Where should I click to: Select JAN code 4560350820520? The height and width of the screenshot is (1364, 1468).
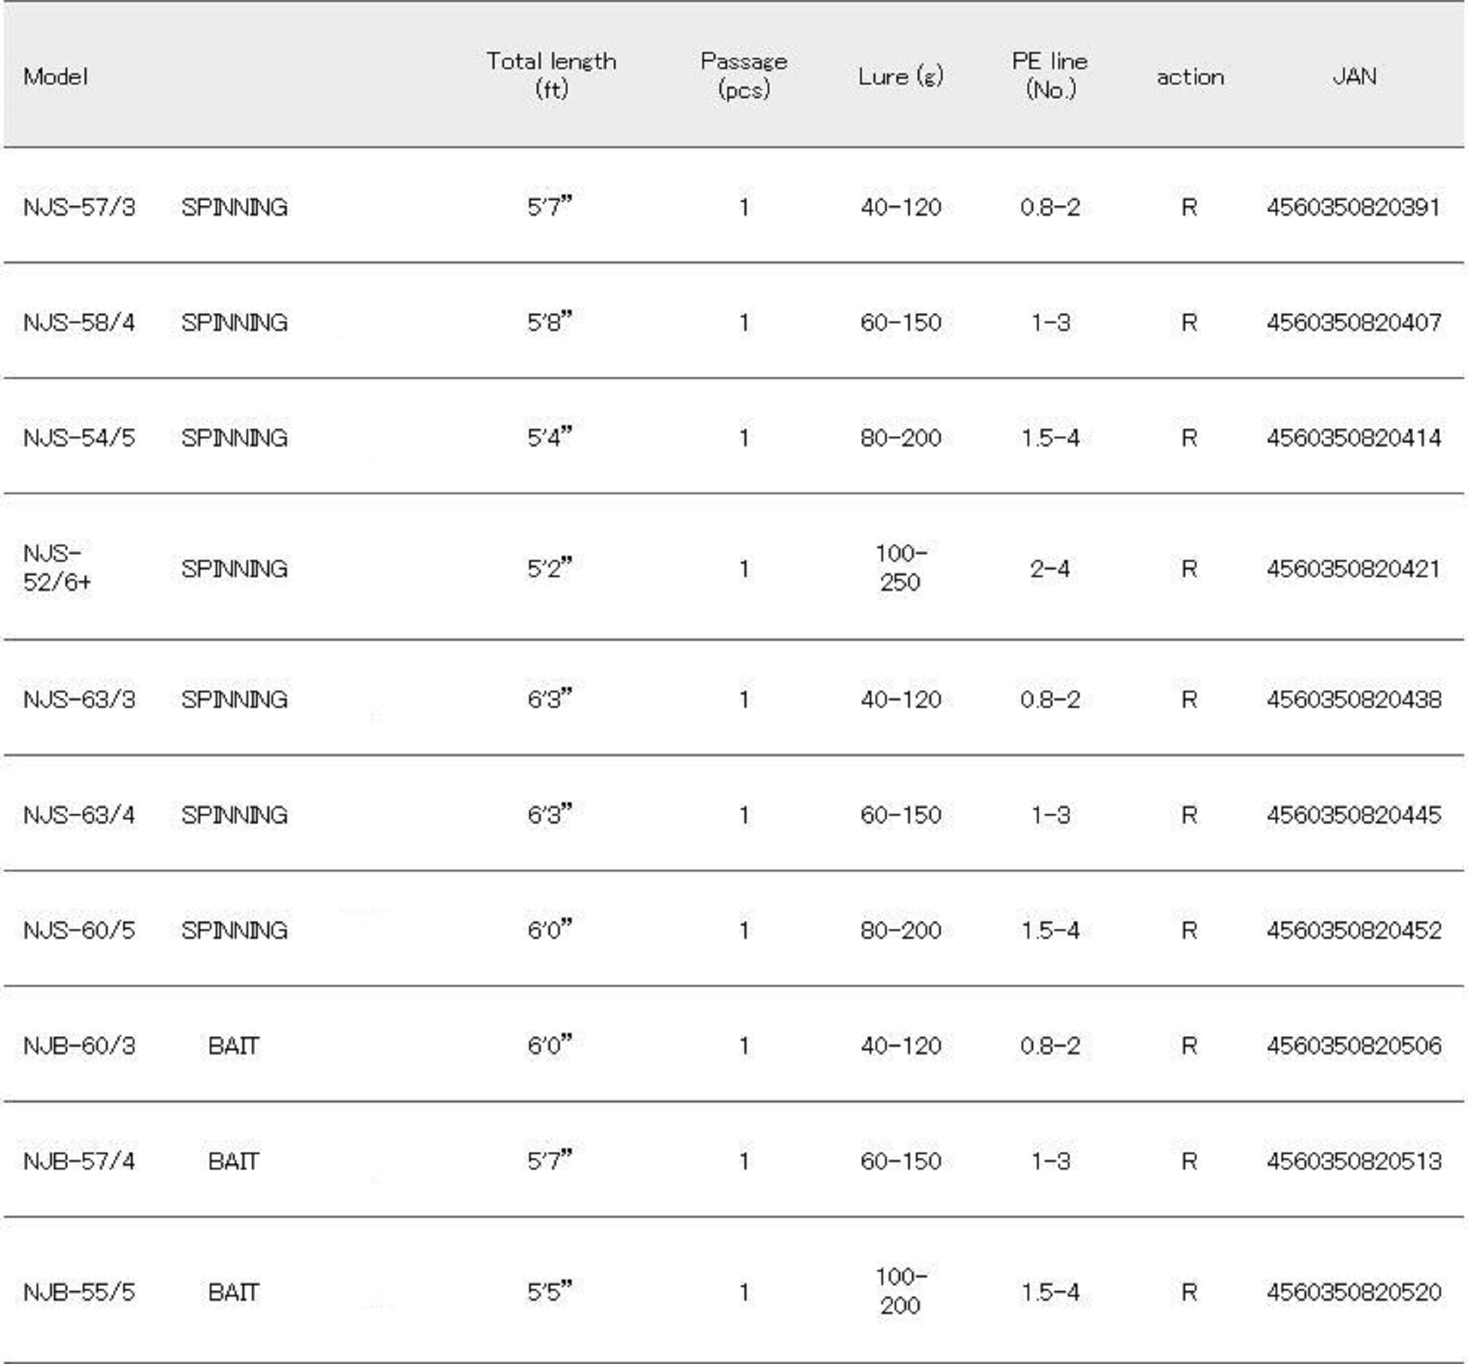pyautogui.click(x=1353, y=1291)
